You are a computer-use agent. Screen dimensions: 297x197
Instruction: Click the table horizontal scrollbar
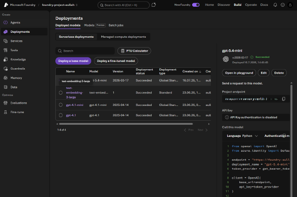[x=126, y=124]
